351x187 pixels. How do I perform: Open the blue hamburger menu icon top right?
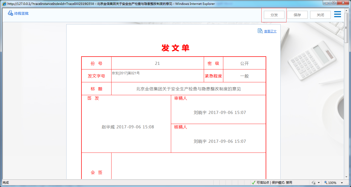[x=337, y=14]
